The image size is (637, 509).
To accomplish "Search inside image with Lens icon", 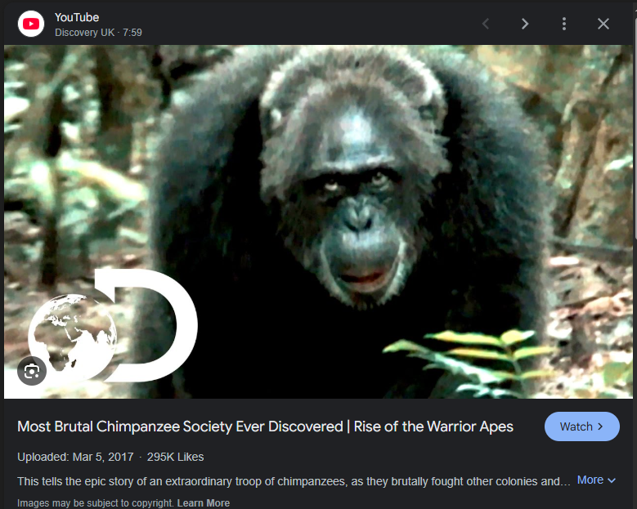I will click(32, 371).
